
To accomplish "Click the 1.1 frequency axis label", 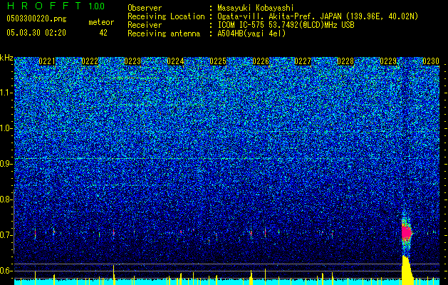I will [x=6, y=93].
